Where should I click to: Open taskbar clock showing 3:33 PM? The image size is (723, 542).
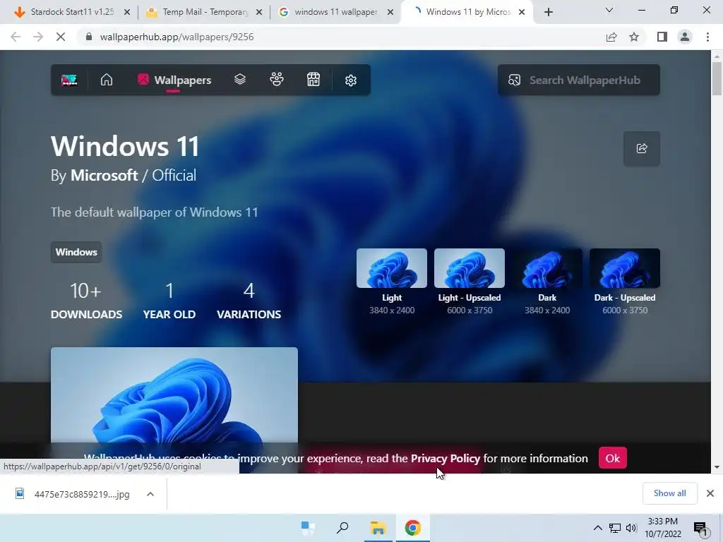[x=662, y=528]
